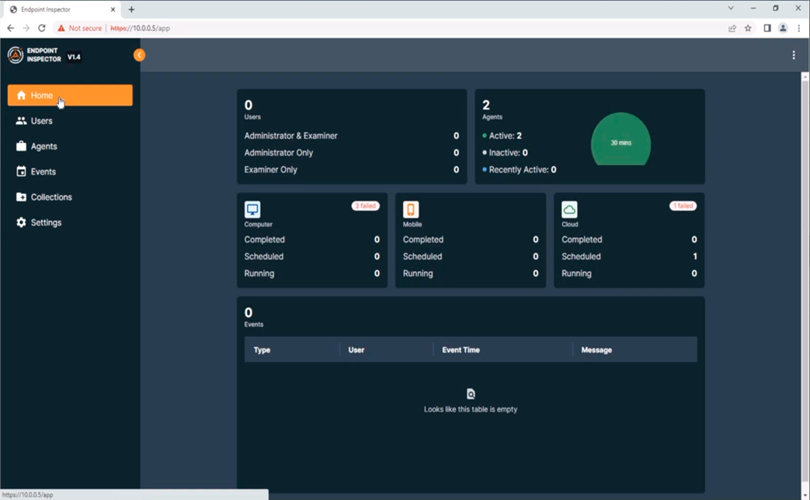Open the kebab menu in the top-right corner
The image size is (810, 500).
[x=794, y=55]
